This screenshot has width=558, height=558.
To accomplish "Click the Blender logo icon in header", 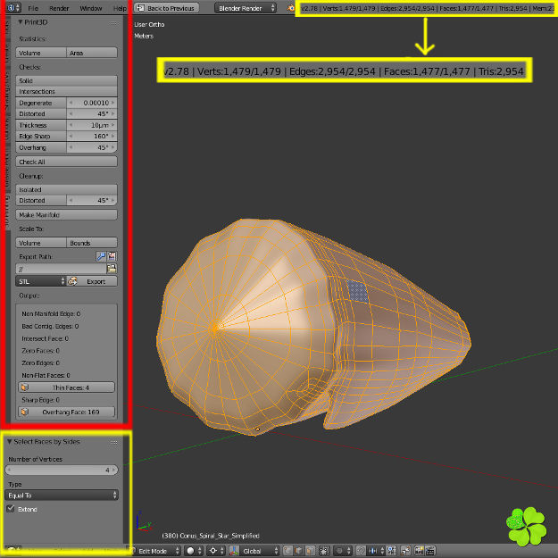I will 291,8.
